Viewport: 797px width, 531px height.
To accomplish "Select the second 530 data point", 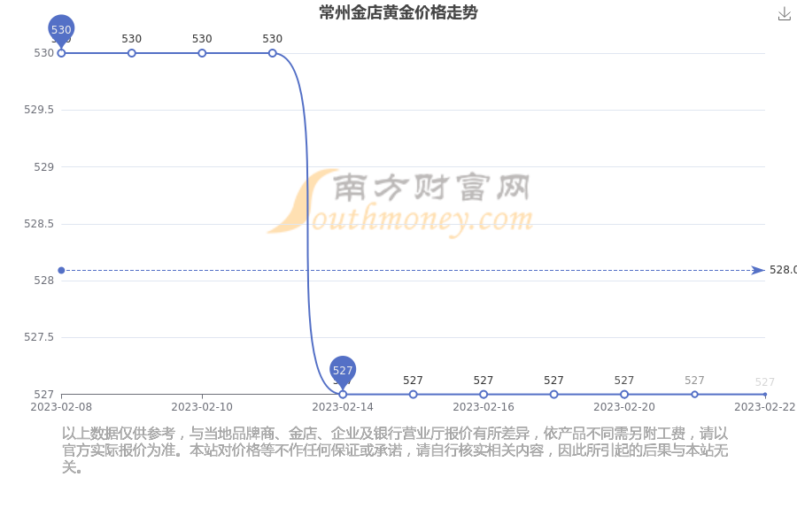I will (x=132, y=53).
